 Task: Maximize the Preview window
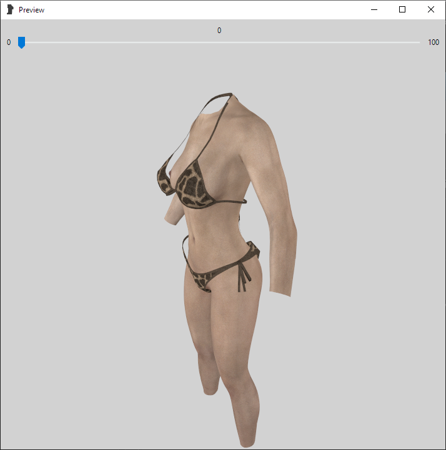(x=402, y=9)
